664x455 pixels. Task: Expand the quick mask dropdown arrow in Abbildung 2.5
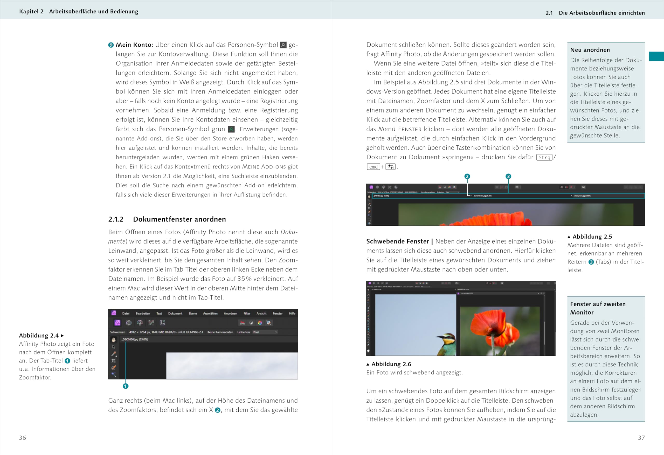520,187
